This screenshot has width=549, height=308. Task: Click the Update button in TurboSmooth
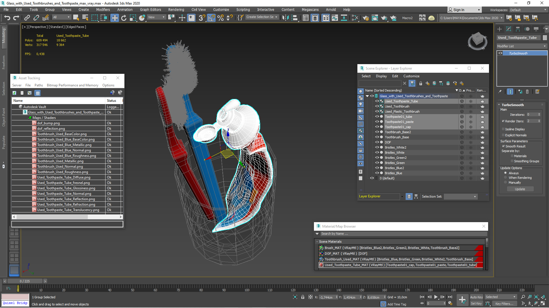click(520, 189)
